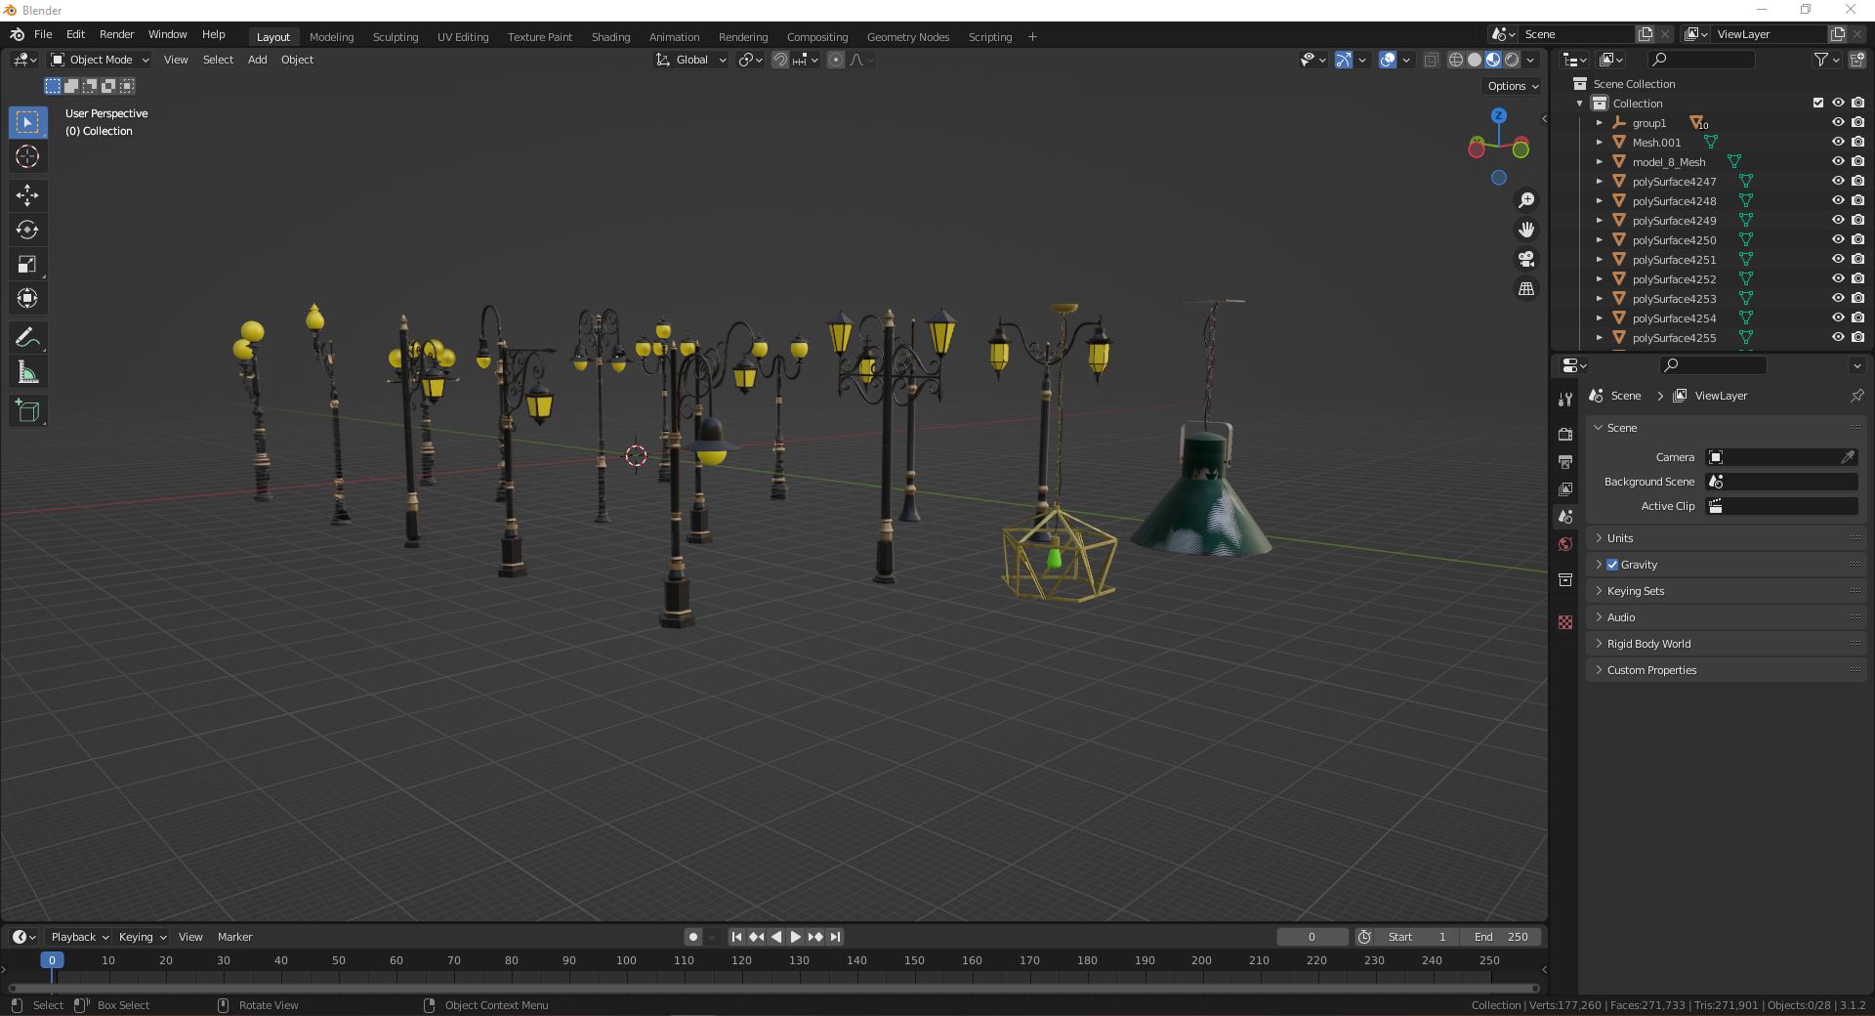This screenshot has width=1875, height=1016.
Task: Disable the Gravity checkbox
Action: pos(1612,565)
